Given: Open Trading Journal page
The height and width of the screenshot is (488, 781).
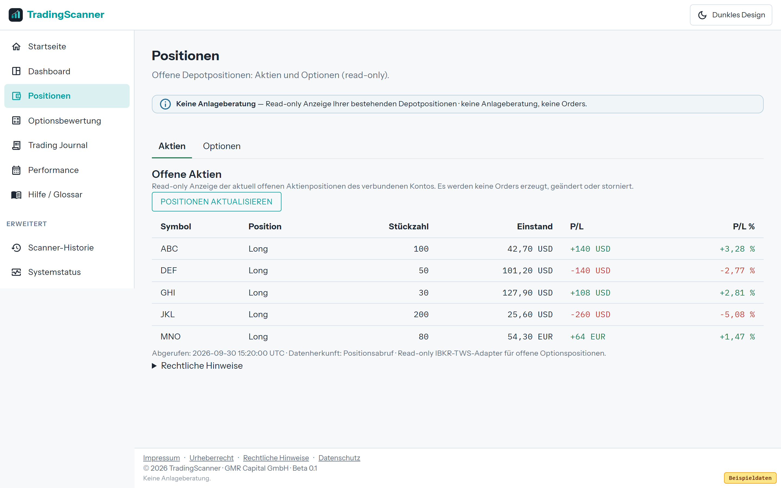Looking at the screenshot, I should click(67, 145).
